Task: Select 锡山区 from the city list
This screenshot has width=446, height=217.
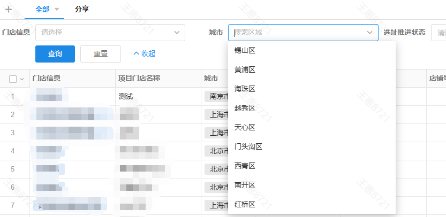Action: pyautogui.click(x=245, y=51)
